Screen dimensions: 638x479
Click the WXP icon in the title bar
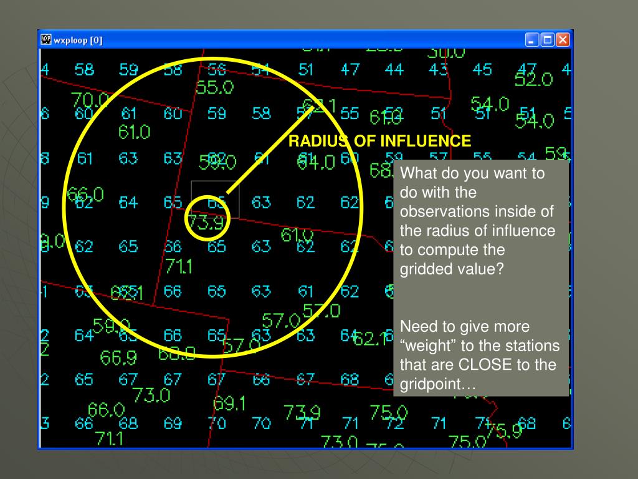(x=46, y=39)
